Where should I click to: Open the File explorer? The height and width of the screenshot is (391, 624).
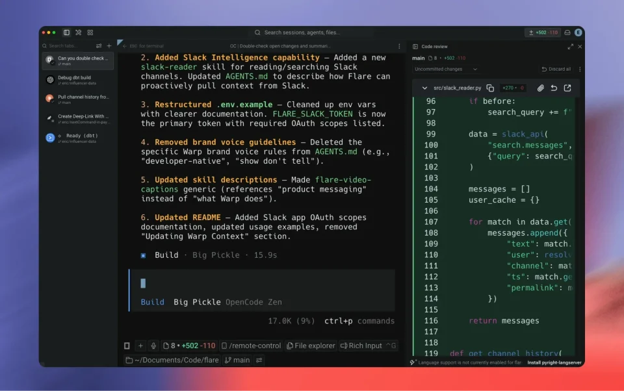[x=311, y=346]
